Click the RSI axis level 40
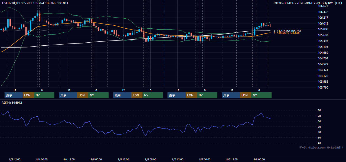Screen dimensions: 346x162 [319, 132]
